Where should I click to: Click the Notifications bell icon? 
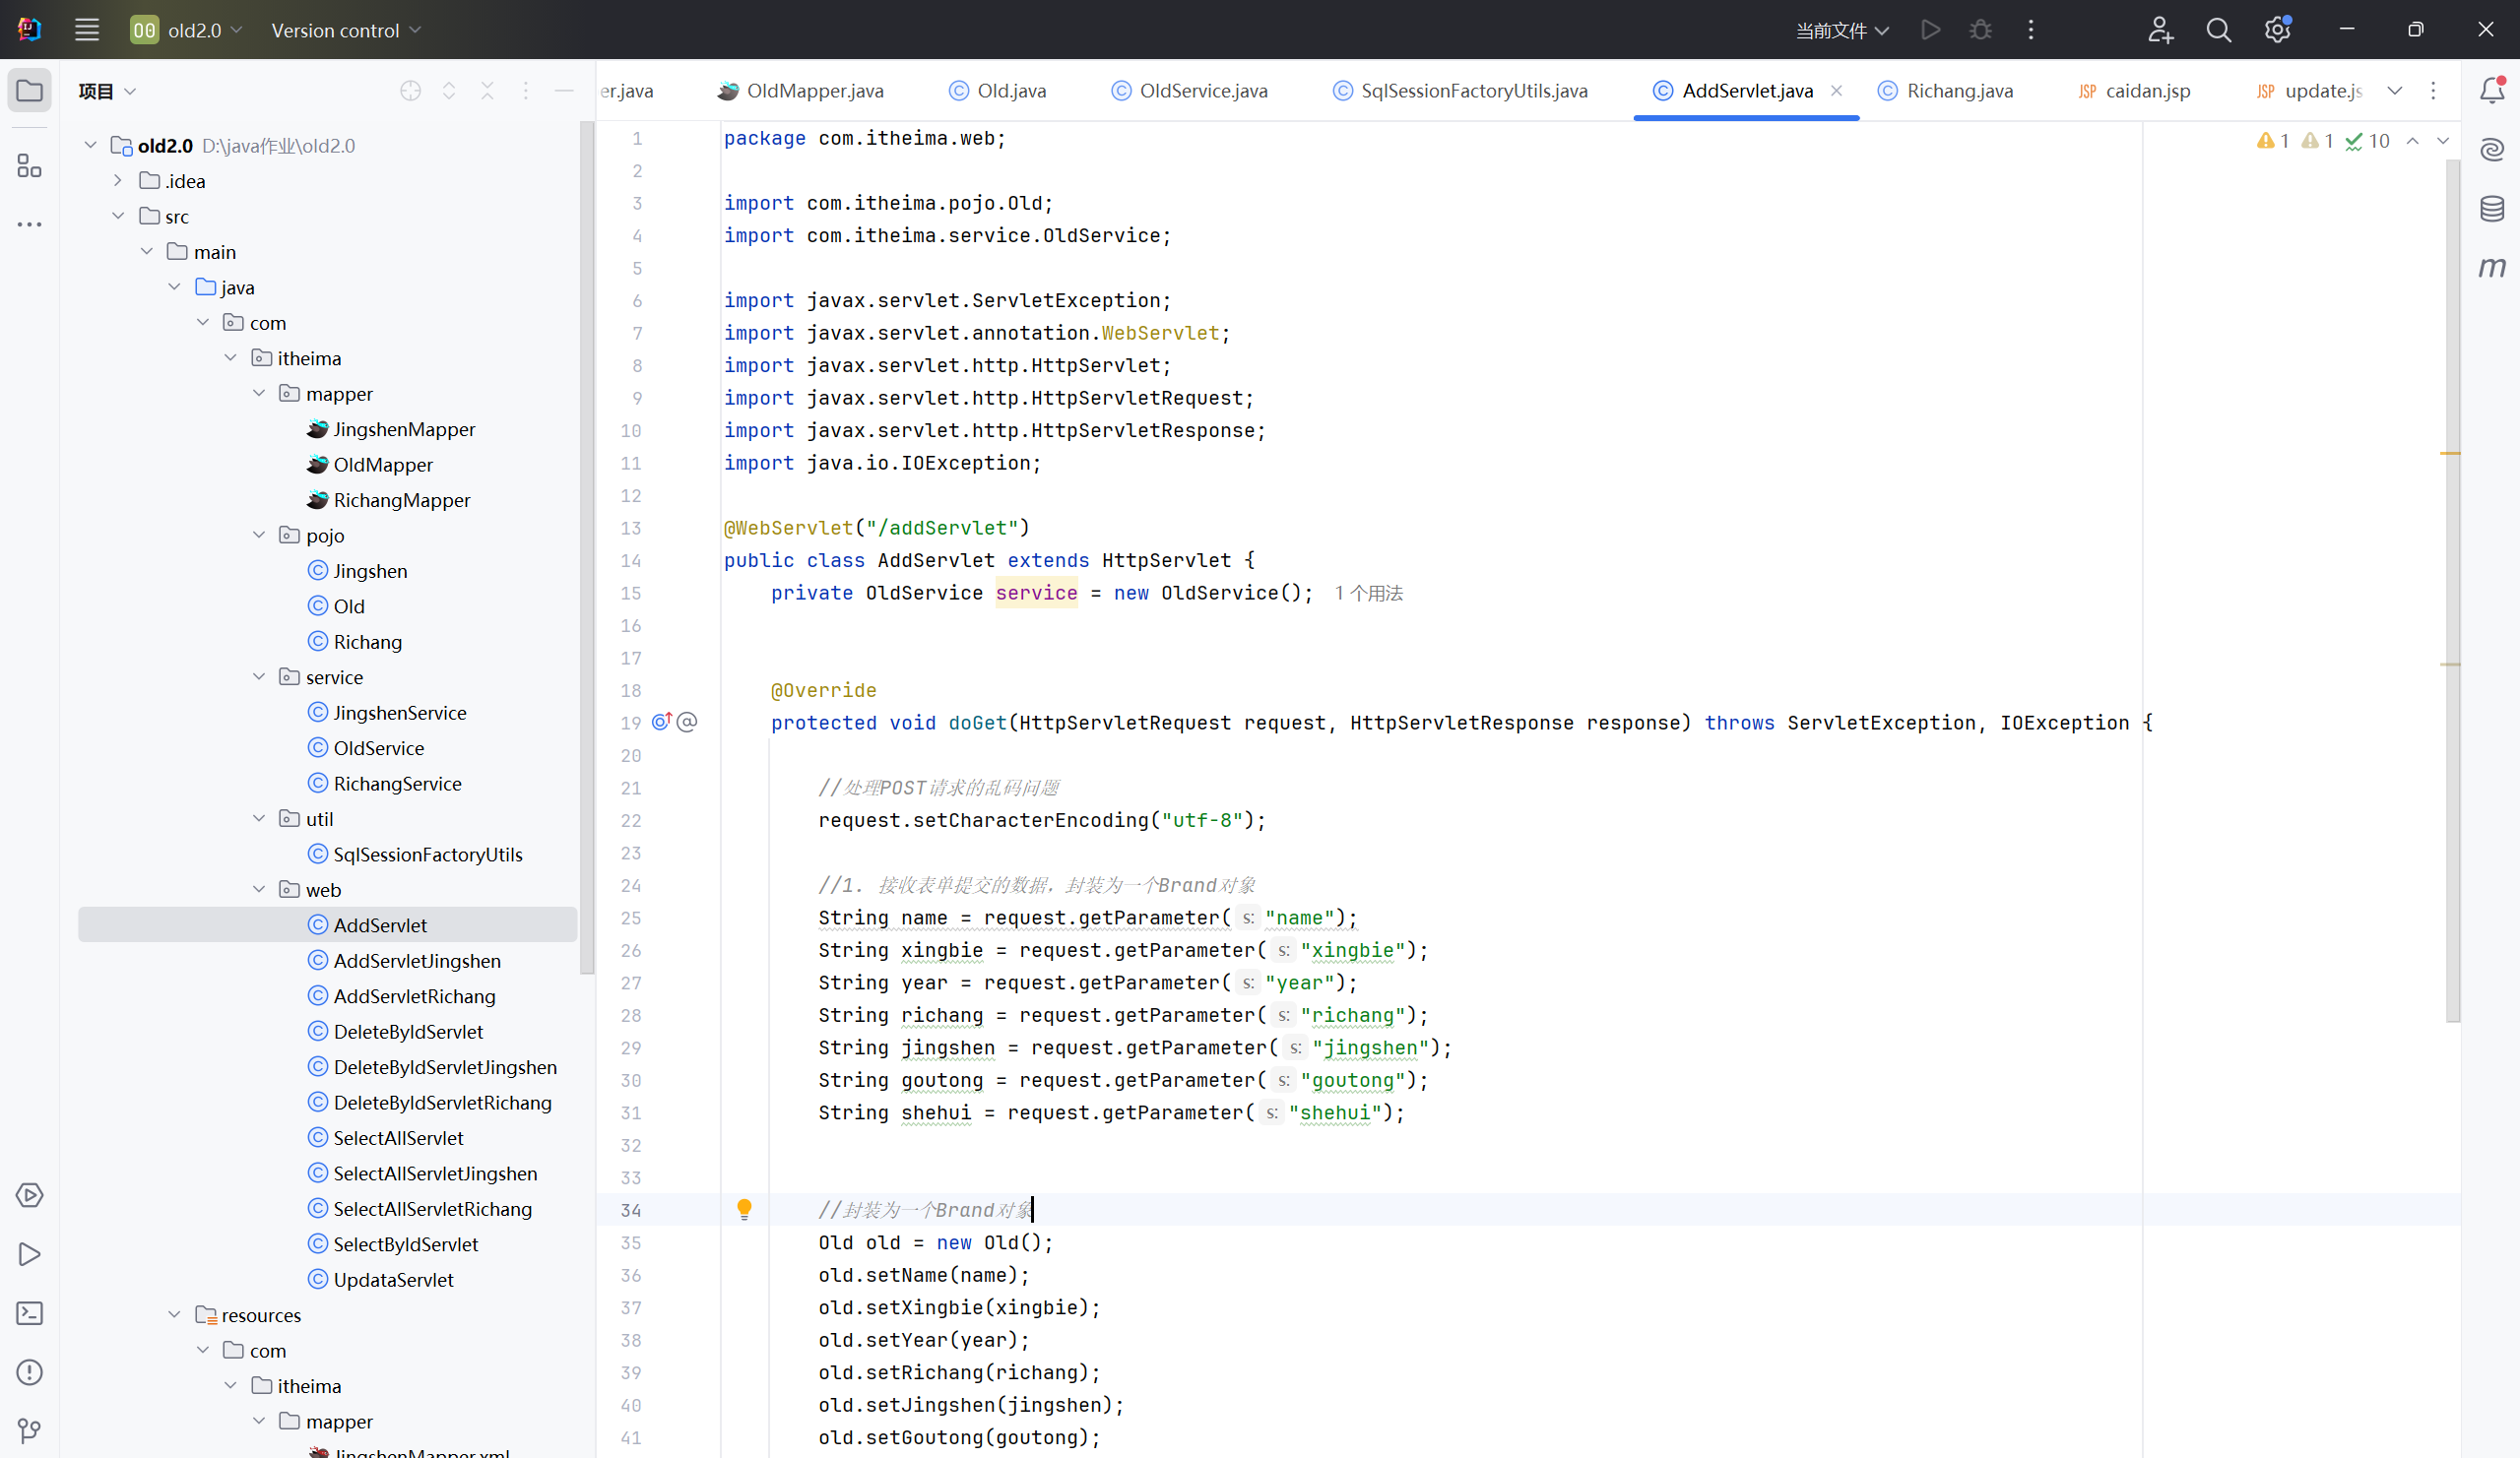[2491, 91]
